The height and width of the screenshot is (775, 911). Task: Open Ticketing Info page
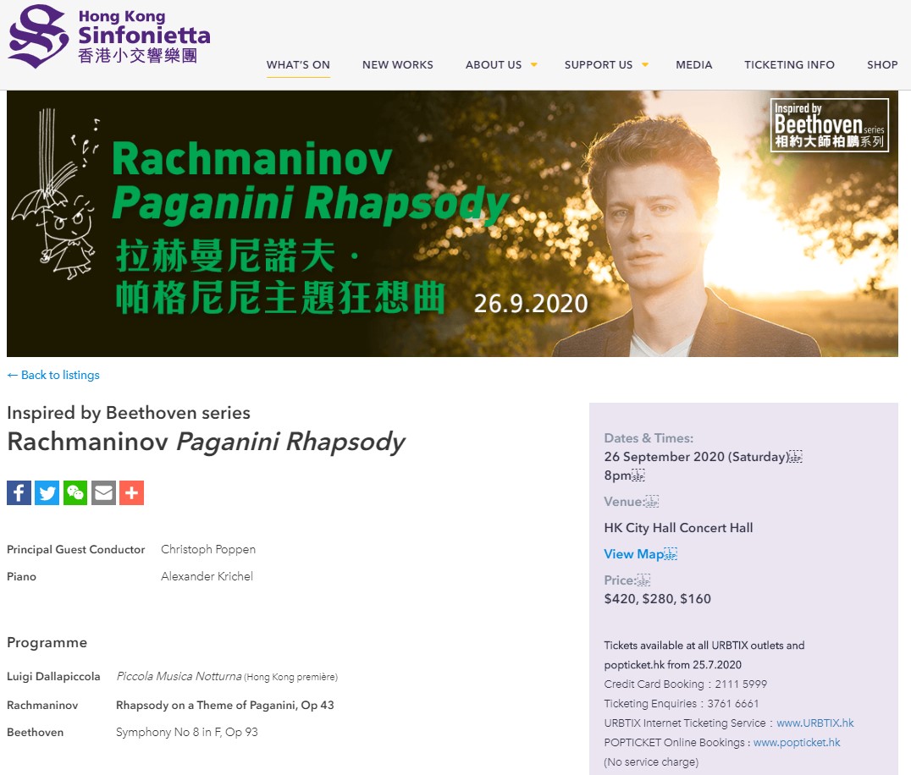[789, 65]
